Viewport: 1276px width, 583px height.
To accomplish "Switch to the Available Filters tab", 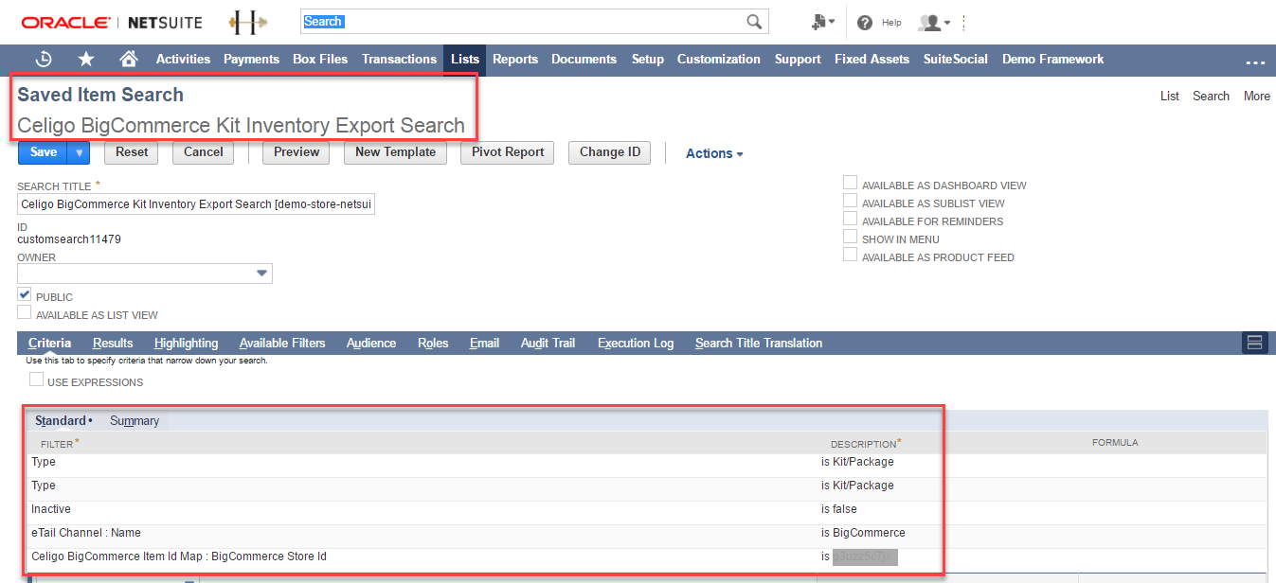I will 282,343.
